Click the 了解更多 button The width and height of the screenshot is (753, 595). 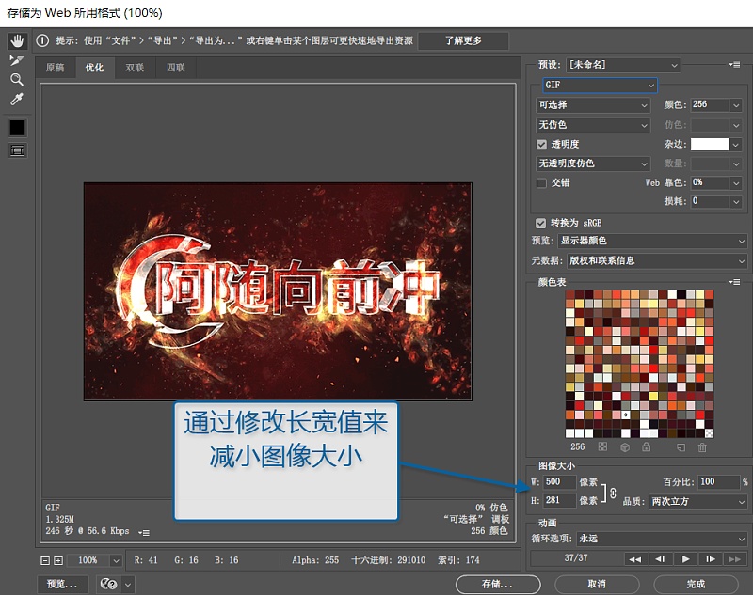(x=462, y=41)
